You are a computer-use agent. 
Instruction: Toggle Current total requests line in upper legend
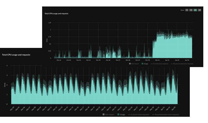[x=159, y=64]
